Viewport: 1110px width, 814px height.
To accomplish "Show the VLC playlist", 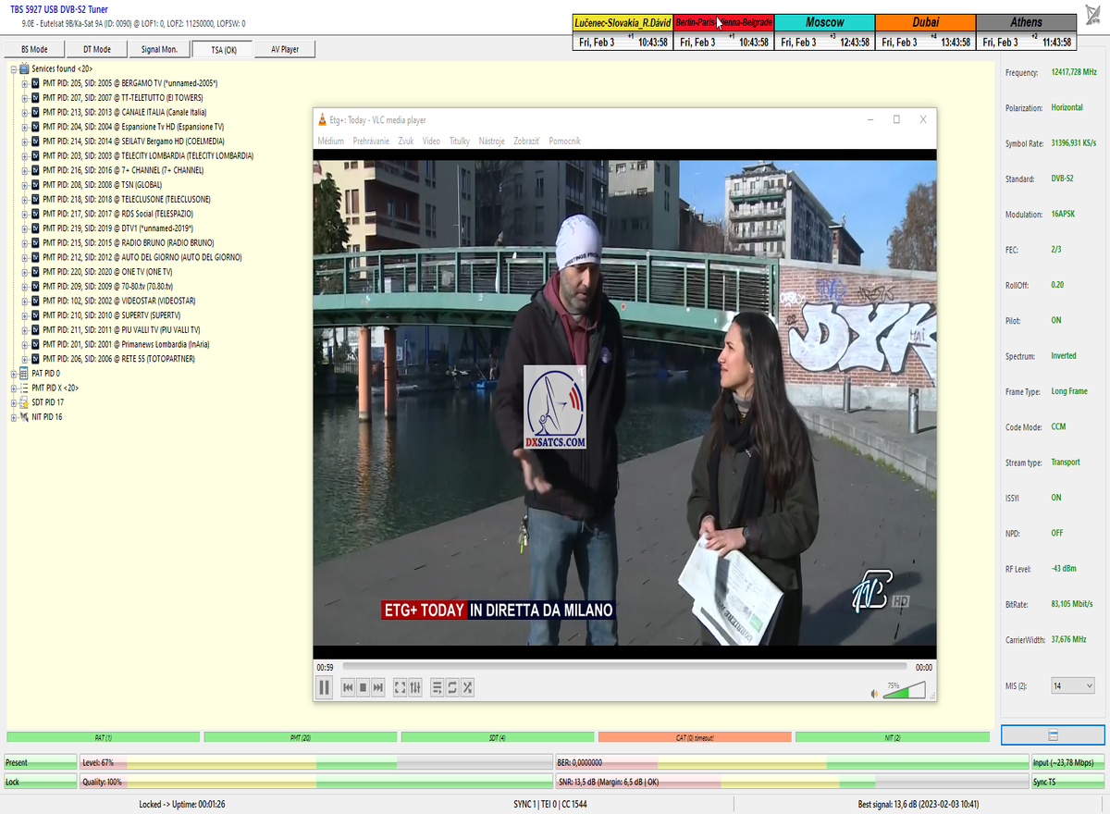I will pyautogui.click(x=438, y=687).
